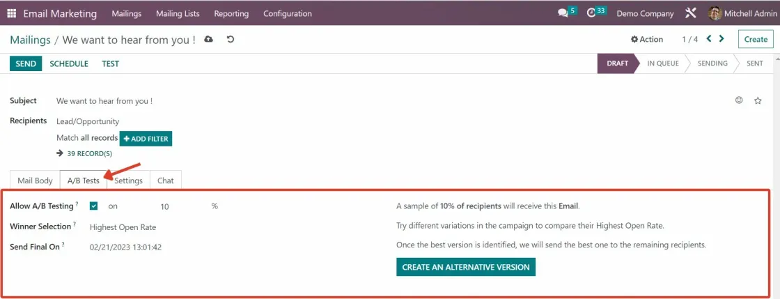Image resolution: width=780 pixels, height=299 pixels.
Task: Switch to the Mail Body tab
Action: pos(35,181)
